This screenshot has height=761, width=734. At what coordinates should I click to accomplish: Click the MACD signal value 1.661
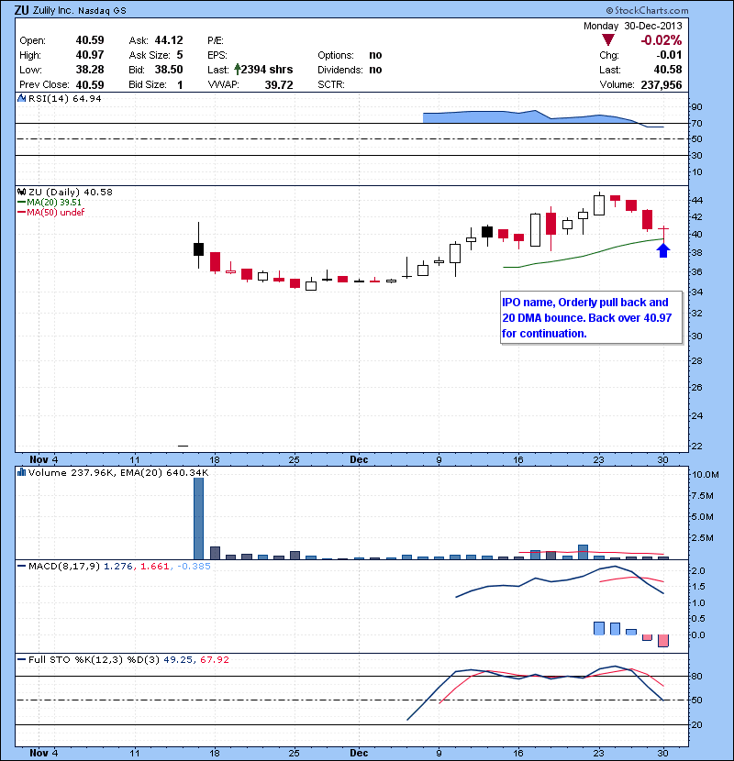[155, 566]
